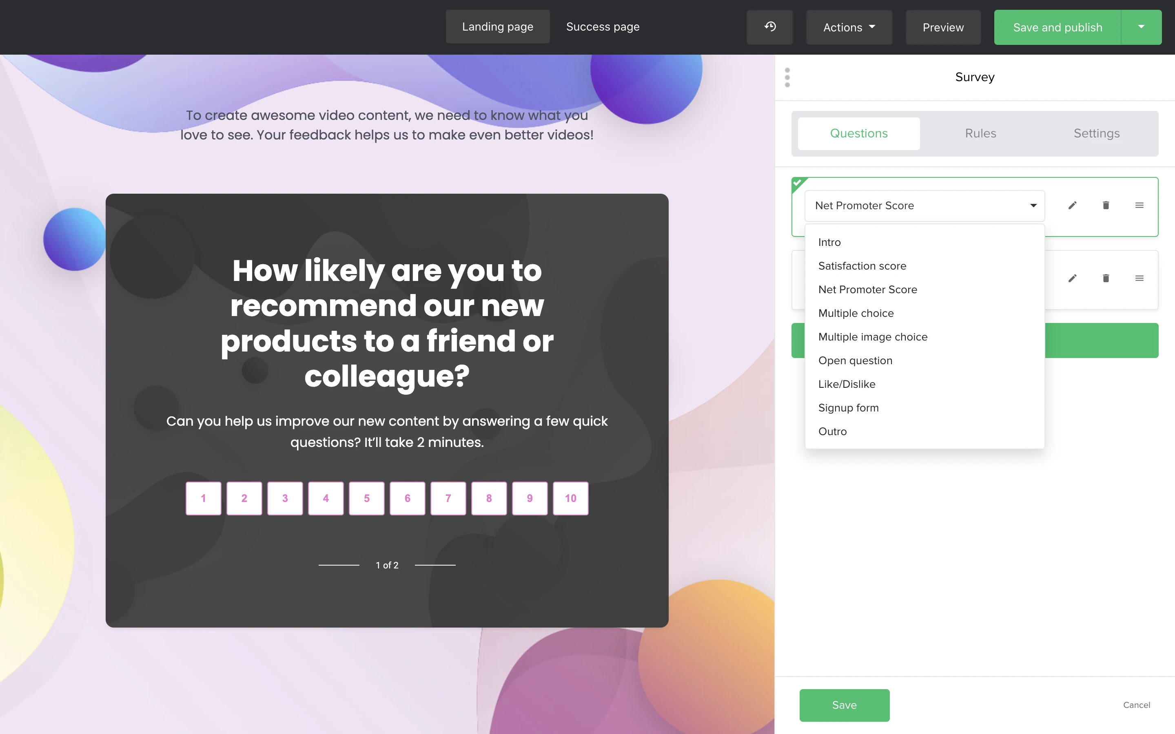The height and width of the screenshot is (734, 1175).
Task: Expand the Save and publish arrow options
Action: pos(1141,27)
